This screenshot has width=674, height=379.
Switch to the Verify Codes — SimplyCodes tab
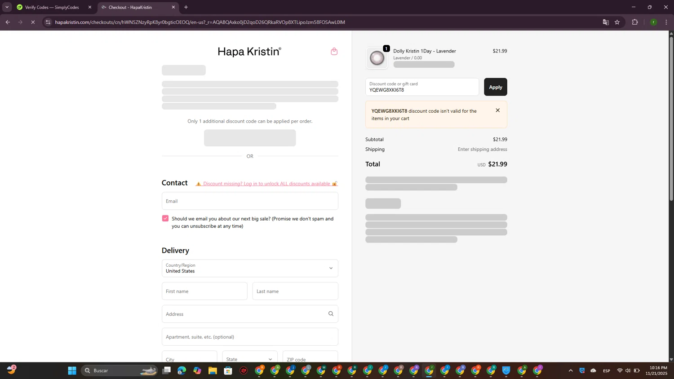53,7
